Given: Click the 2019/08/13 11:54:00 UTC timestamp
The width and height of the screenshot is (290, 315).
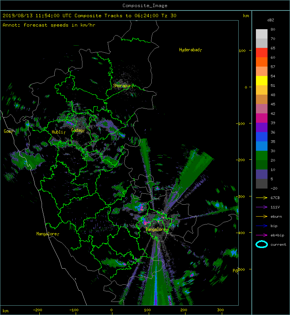Looking at the screenshot, I should pyautogui.click(x=37, y=16).
